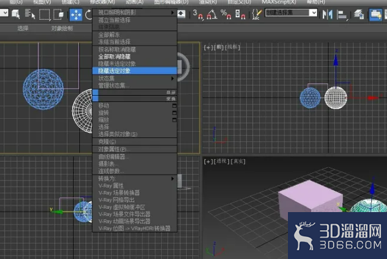387x259 pixels.
Task: Expand the 状态集 submenu
Action: tap(135, 79)
